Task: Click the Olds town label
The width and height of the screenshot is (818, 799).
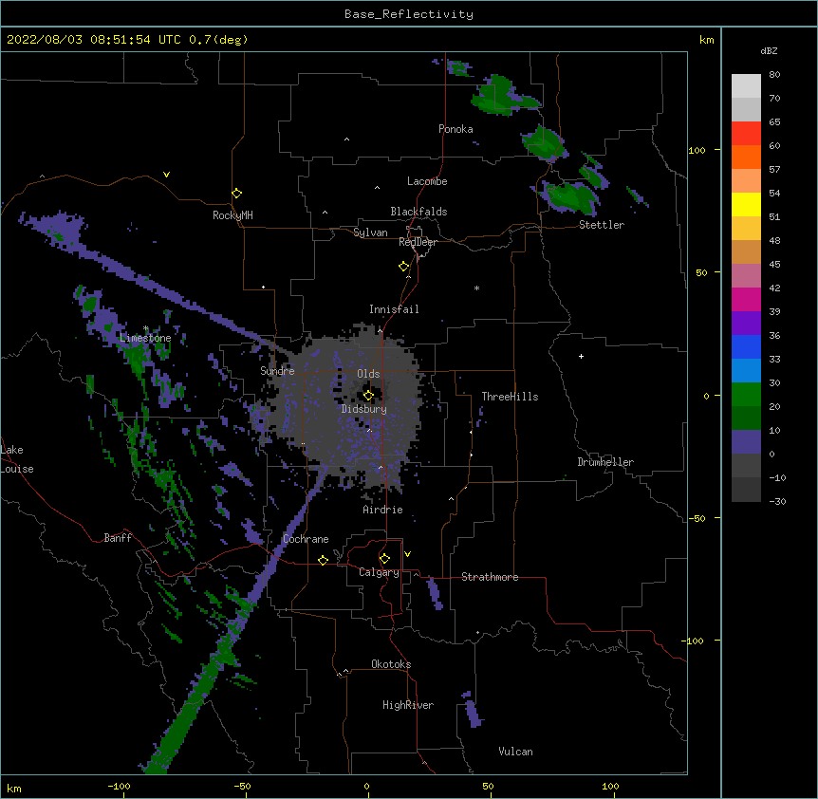Action: tap(368, 374)
